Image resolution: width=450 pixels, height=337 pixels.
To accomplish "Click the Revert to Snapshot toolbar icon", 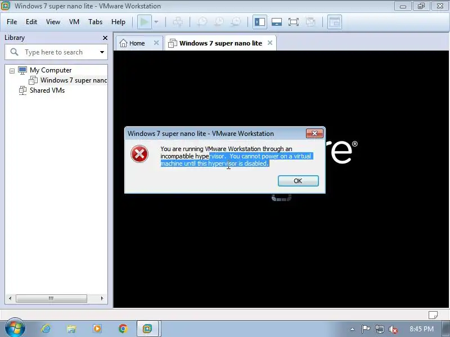I will click(219, 22).
